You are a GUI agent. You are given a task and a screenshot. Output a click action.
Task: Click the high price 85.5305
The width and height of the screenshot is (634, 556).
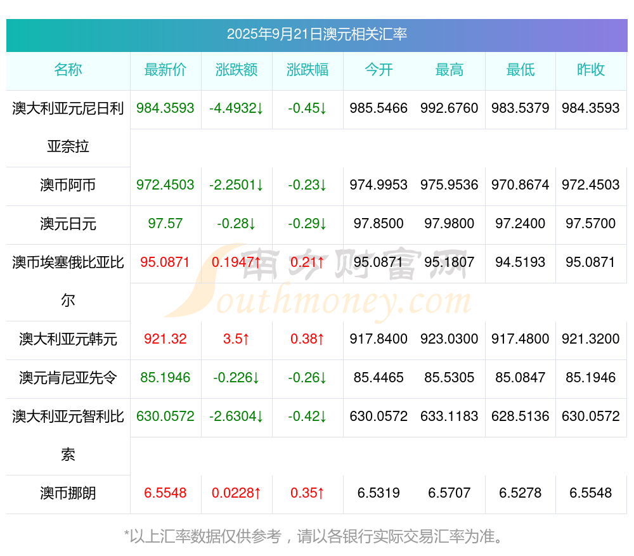[x=450, y=377]
